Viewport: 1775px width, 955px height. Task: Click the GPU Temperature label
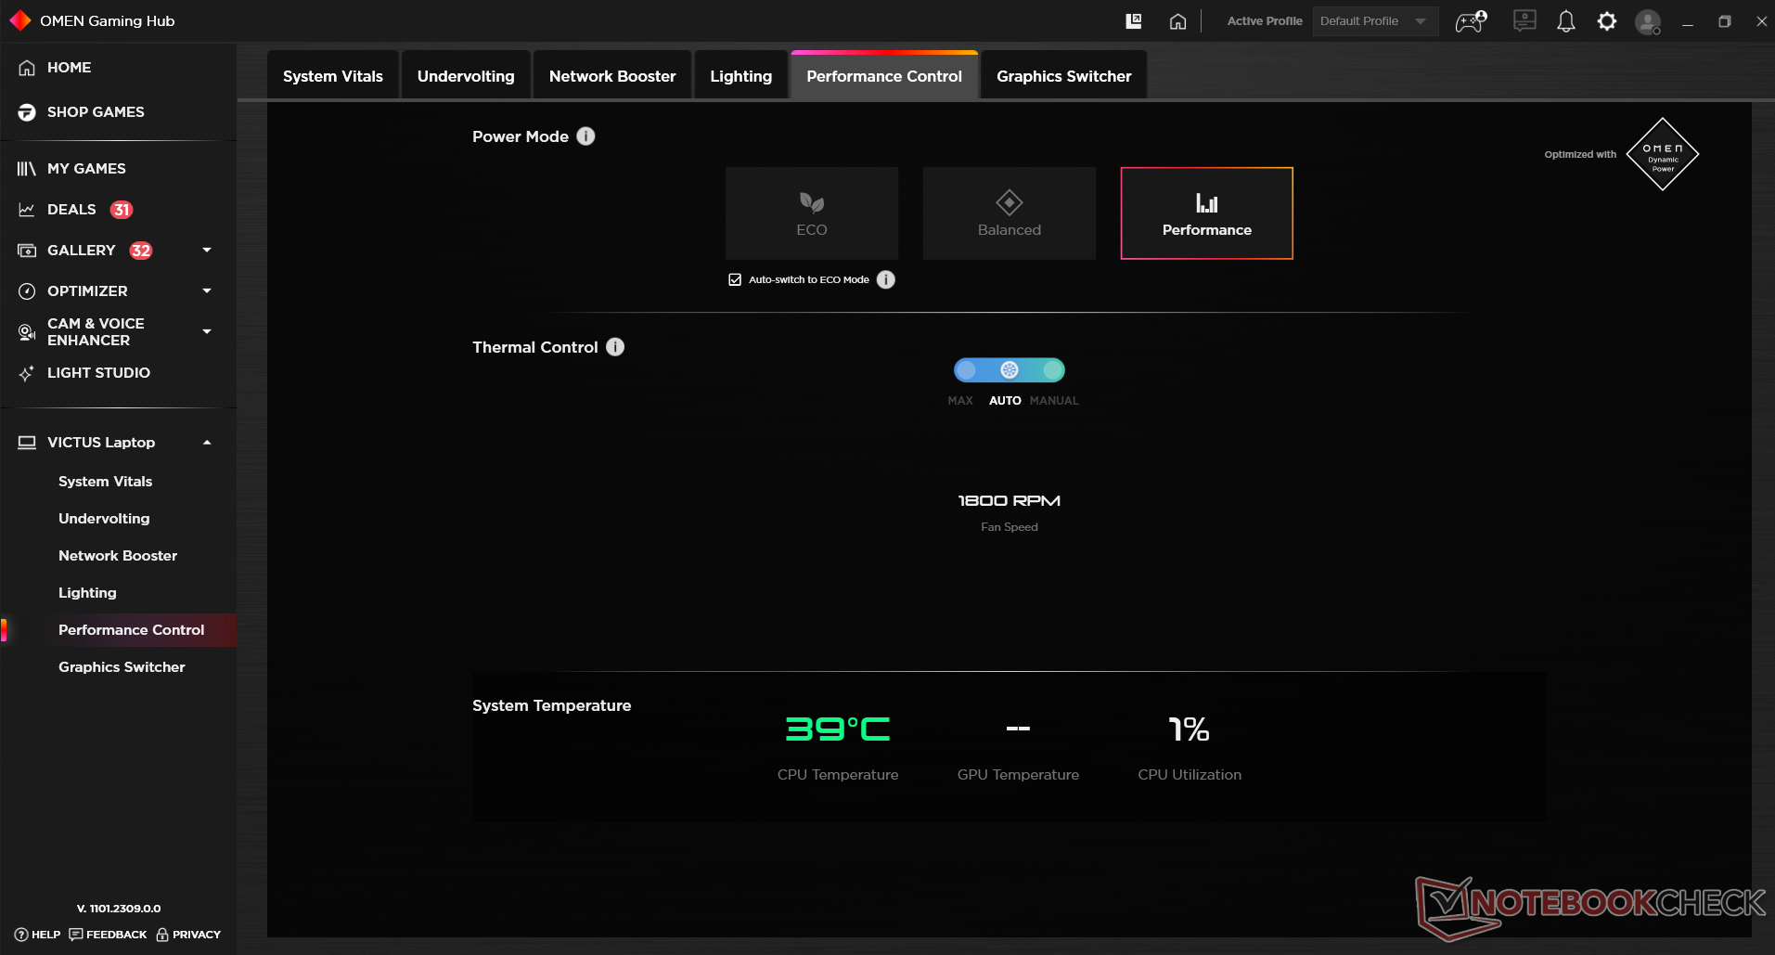tap(1018, 775)
